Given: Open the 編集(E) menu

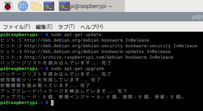Looking at the screenshot, I should (x=44, y=27).
